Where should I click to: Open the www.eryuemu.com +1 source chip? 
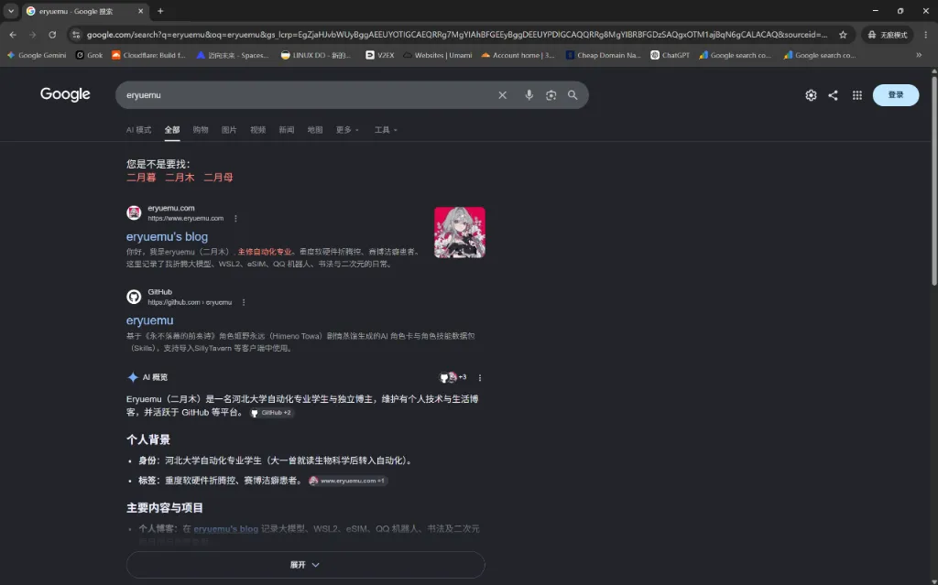(x=347, y=481)
